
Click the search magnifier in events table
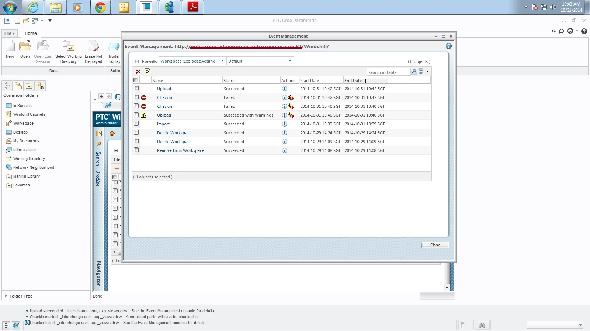point(414,72)
